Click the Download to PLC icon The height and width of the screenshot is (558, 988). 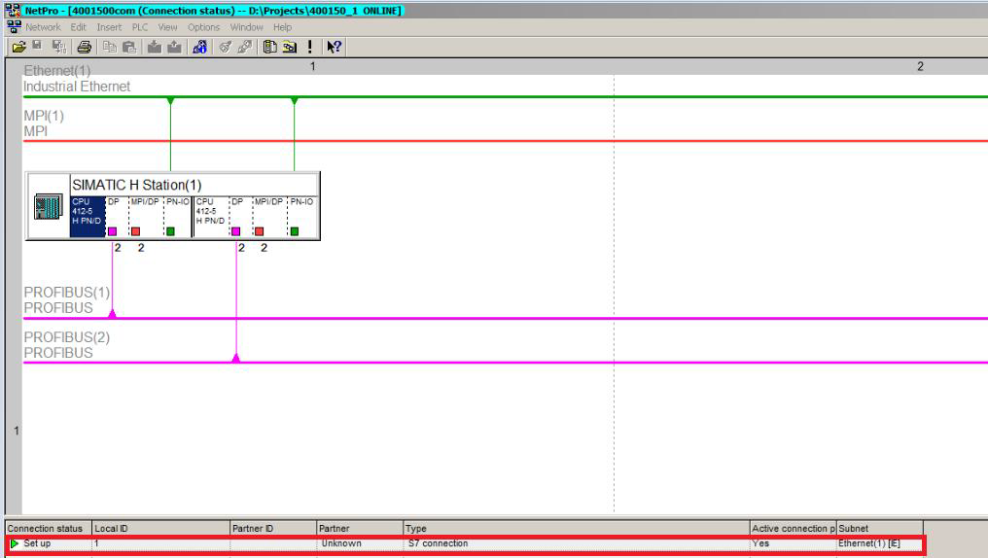click(155, 47)
